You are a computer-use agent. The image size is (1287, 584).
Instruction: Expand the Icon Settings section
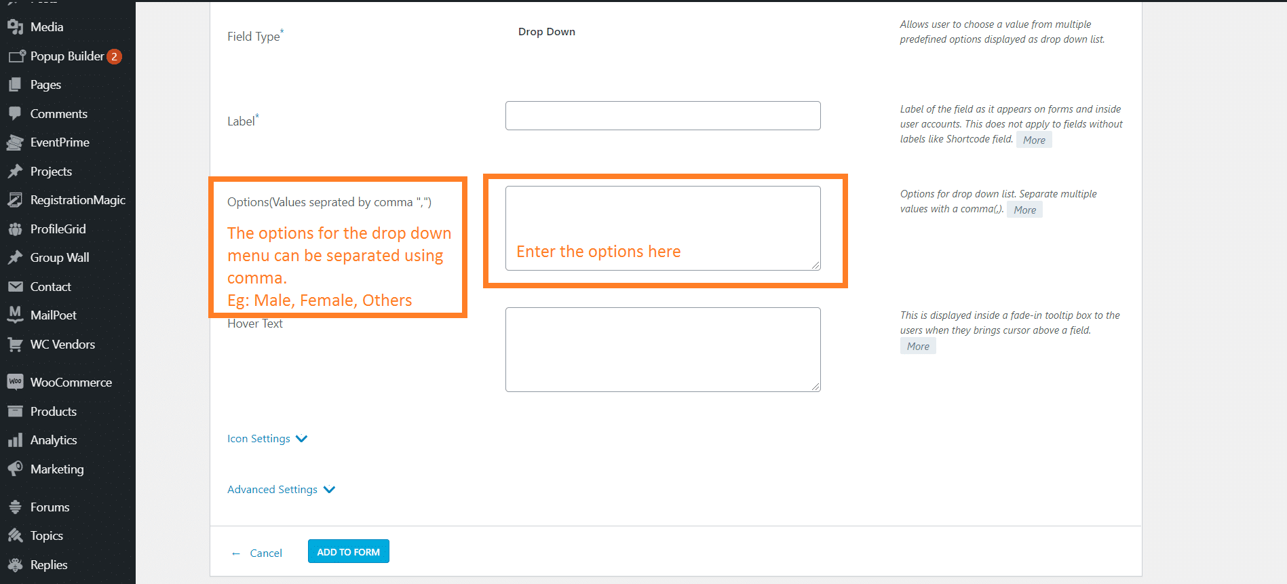click(x=267, y=439)
